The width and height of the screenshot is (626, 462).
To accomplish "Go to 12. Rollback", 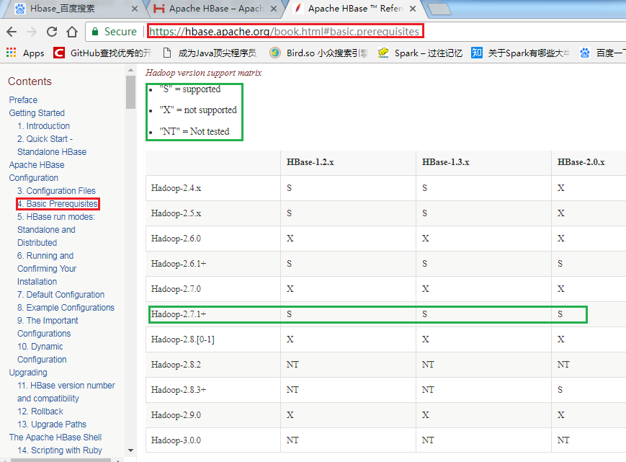I will point(40,412).
